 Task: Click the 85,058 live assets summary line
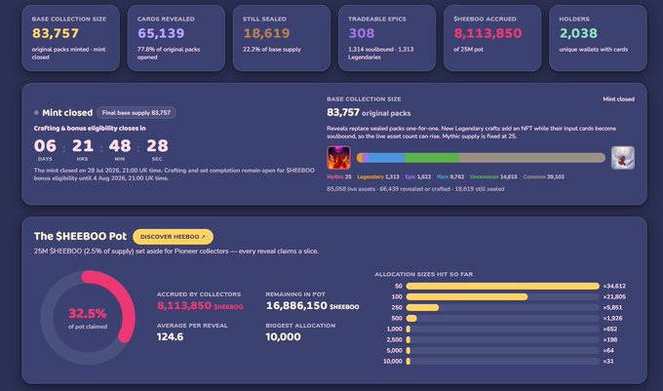click(415, 189)
